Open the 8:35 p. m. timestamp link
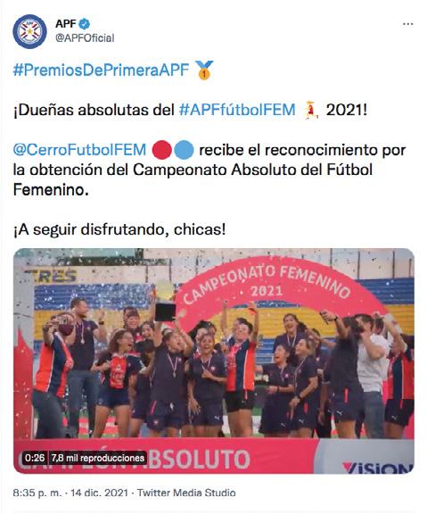This screenshot has width=427, height=514. [x=37, y=493]
